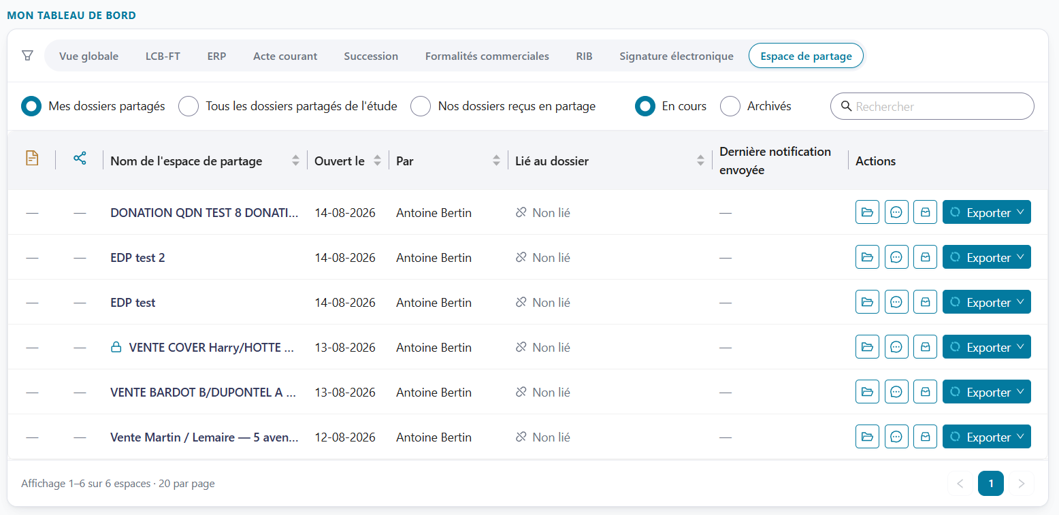
Task: Click the date 12-08-2026
Action: tap(345, 437)
